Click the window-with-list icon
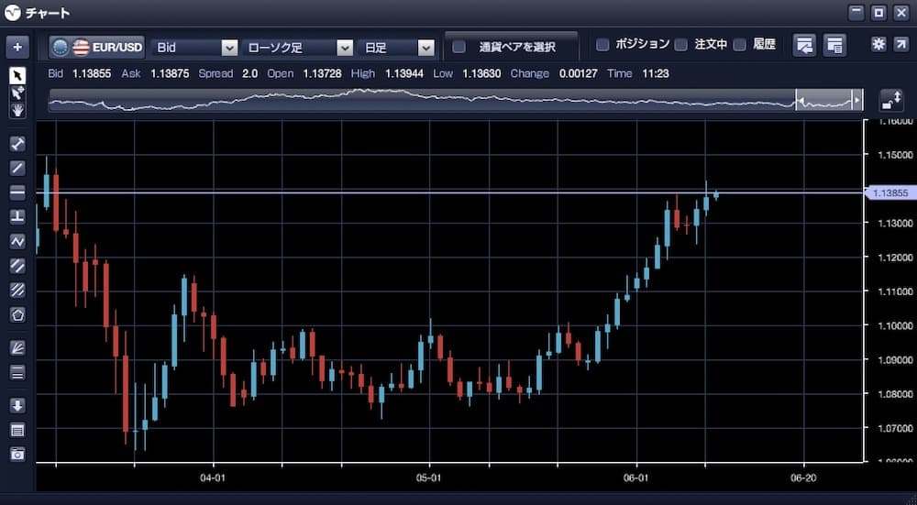 pyautogui.click(x=834, y=46)
